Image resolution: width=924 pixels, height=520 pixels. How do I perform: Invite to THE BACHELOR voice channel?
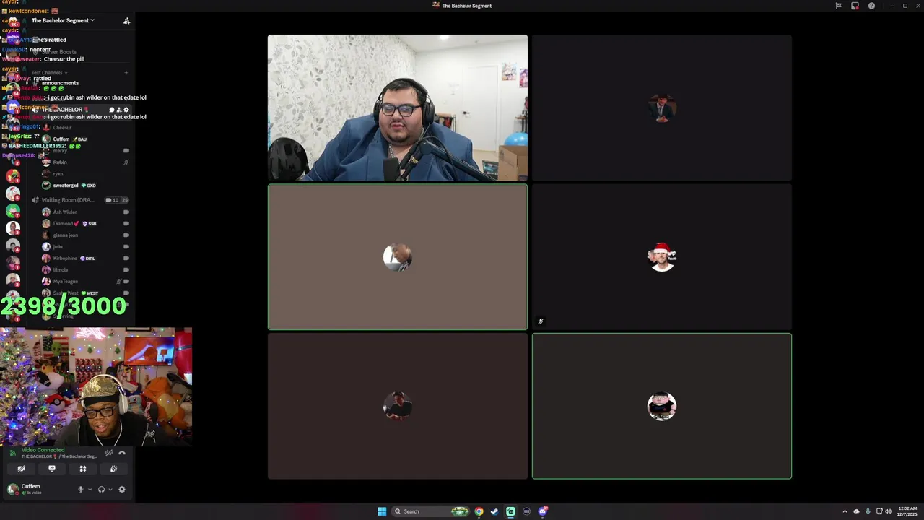click(119, 110)
